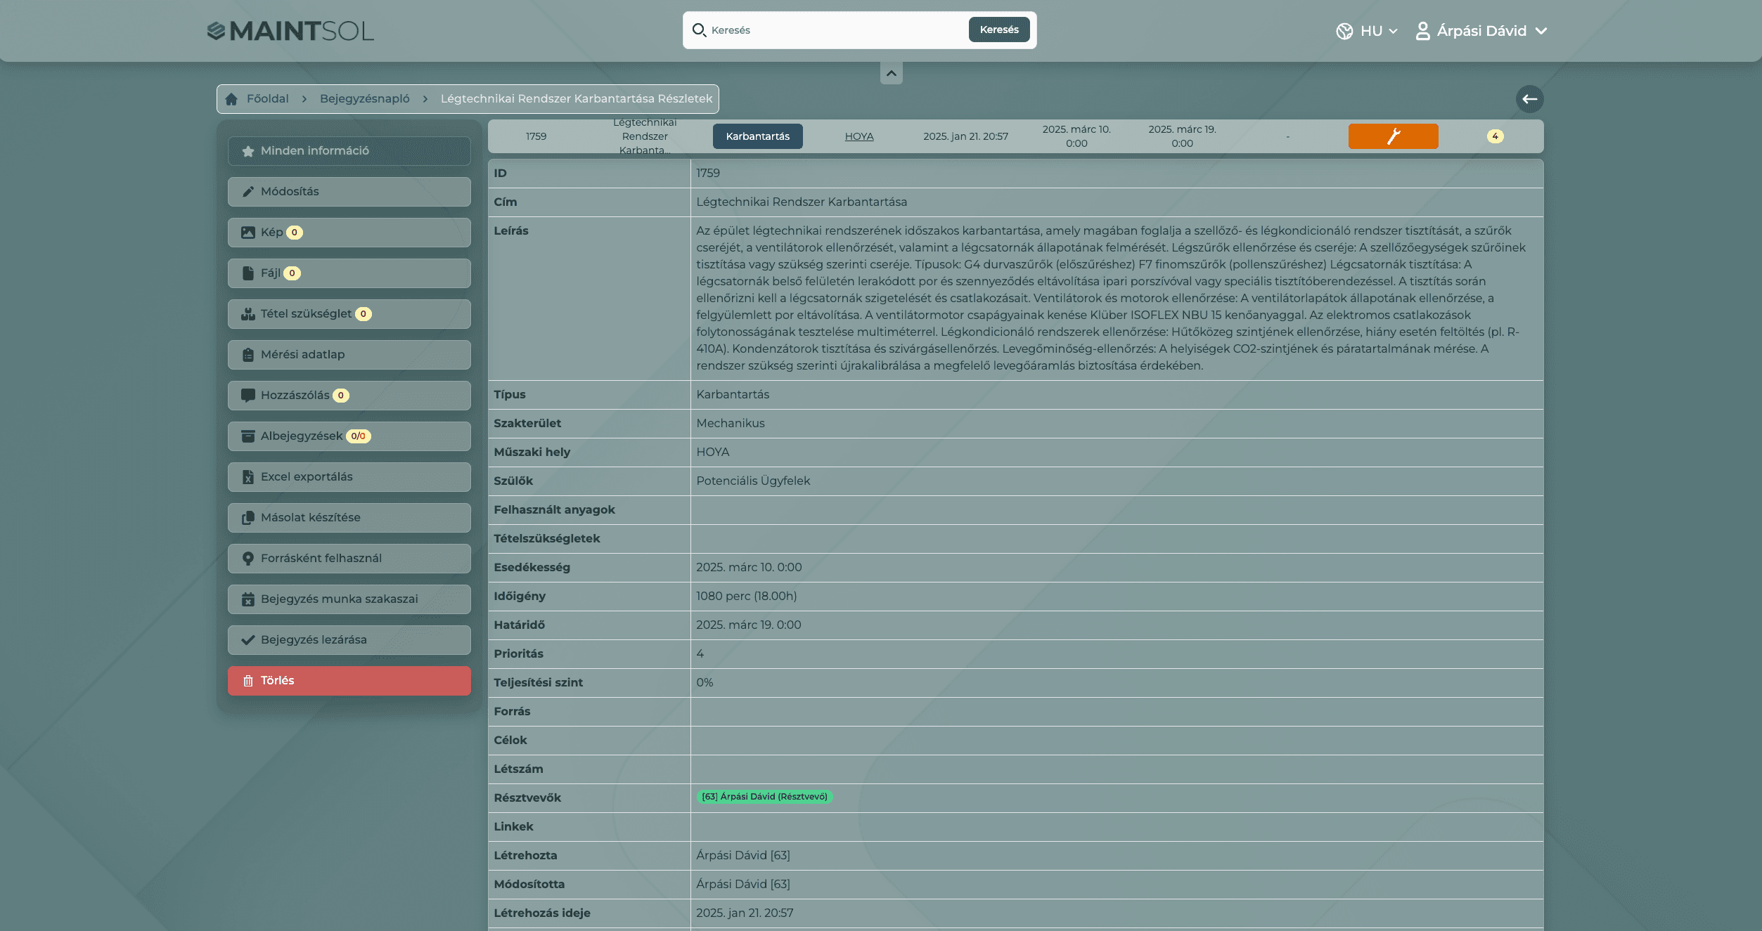
Task: Click the globe language icon
Action: 1344,31
